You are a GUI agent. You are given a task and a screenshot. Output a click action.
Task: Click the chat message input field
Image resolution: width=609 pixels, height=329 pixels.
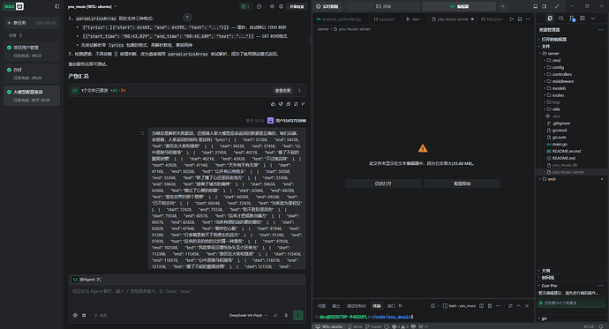coord(187,298)
